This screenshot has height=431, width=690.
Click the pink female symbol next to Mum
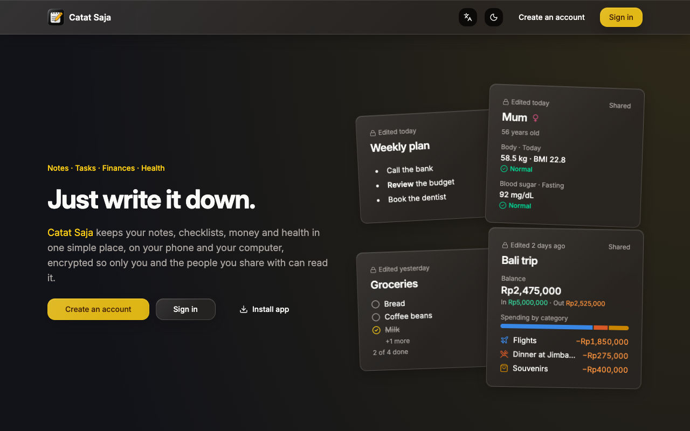point(535,117)
